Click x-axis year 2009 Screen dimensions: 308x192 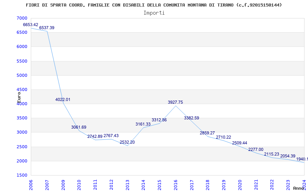click(x=63, y=185)
